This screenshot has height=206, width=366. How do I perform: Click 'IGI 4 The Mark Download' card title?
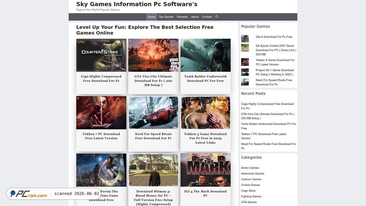(205, 193)
